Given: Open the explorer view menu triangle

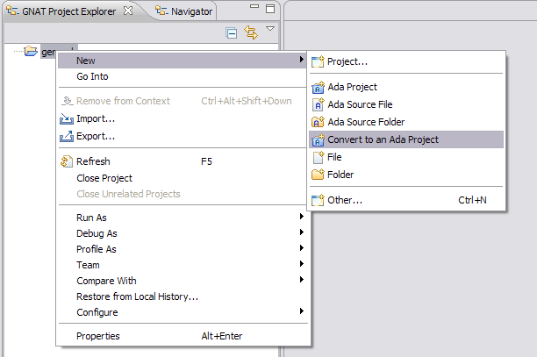Looking at the screenshot, I should [x=270, y=28].
